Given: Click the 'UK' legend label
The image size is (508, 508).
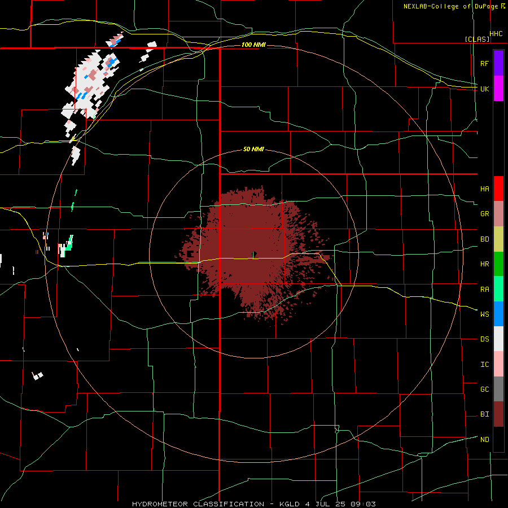Looking at the screenshot, I should pos(484,89).
